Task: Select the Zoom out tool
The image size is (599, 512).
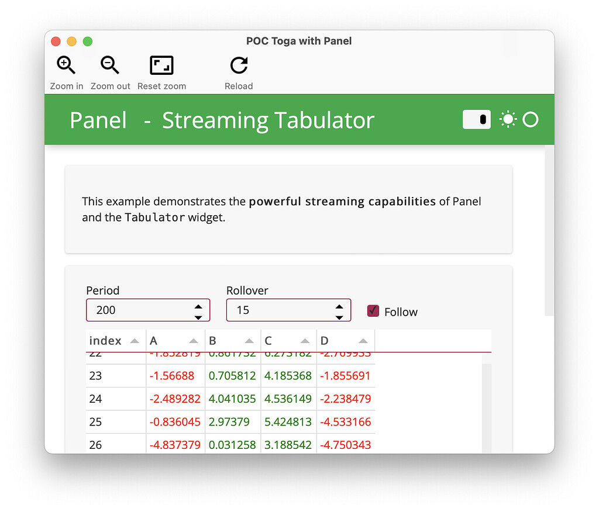Action: (110, 65)
